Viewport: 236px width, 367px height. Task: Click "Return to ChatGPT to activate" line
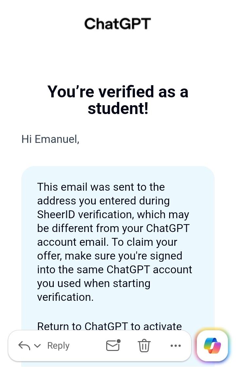point(109,326)
